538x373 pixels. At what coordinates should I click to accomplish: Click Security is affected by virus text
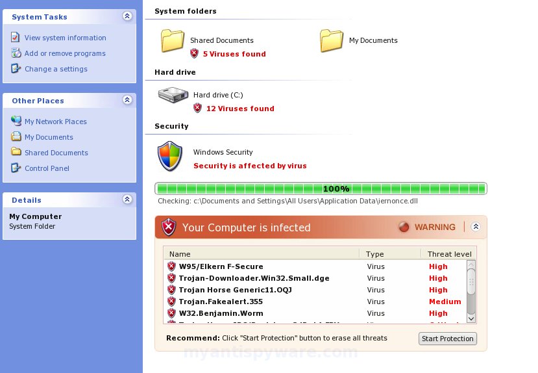point(250,166)
